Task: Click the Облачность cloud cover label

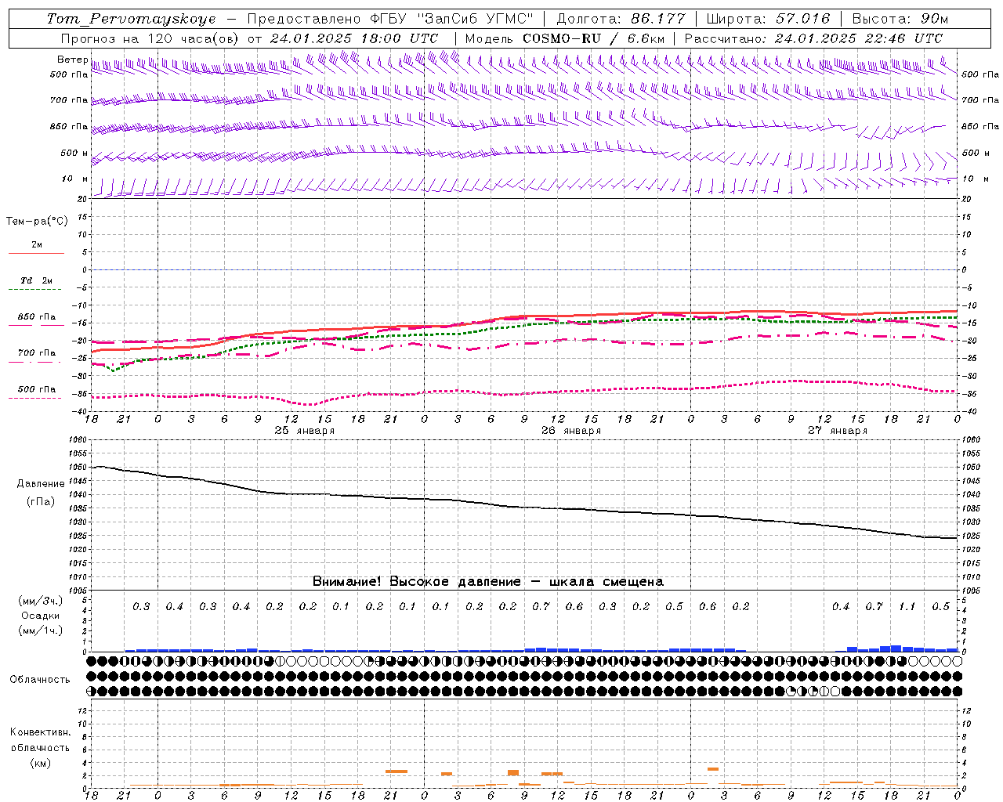Action: (x=40, y=680)
